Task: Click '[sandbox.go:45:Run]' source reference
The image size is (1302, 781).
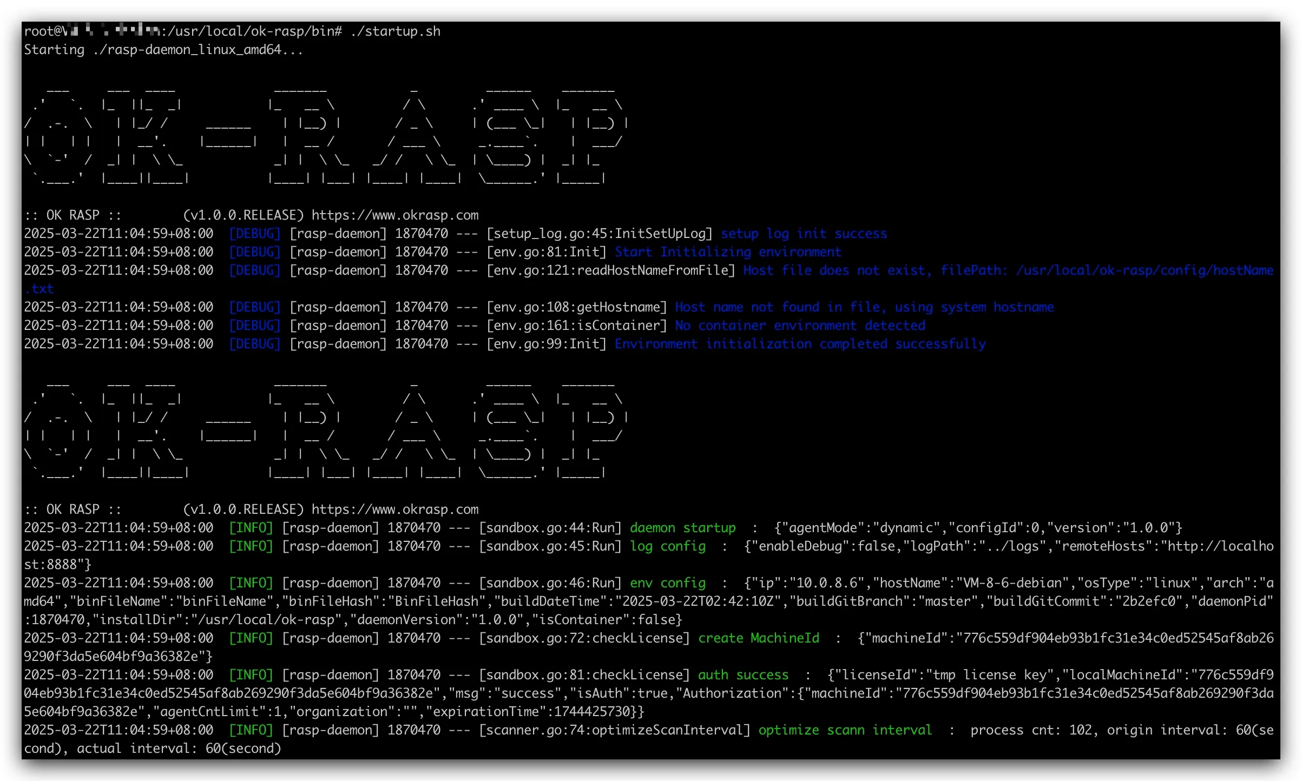Action: pyautogui.click(x=550, y=546)
